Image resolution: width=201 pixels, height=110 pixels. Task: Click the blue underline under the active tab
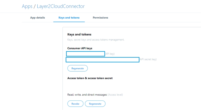pos(69,22)
